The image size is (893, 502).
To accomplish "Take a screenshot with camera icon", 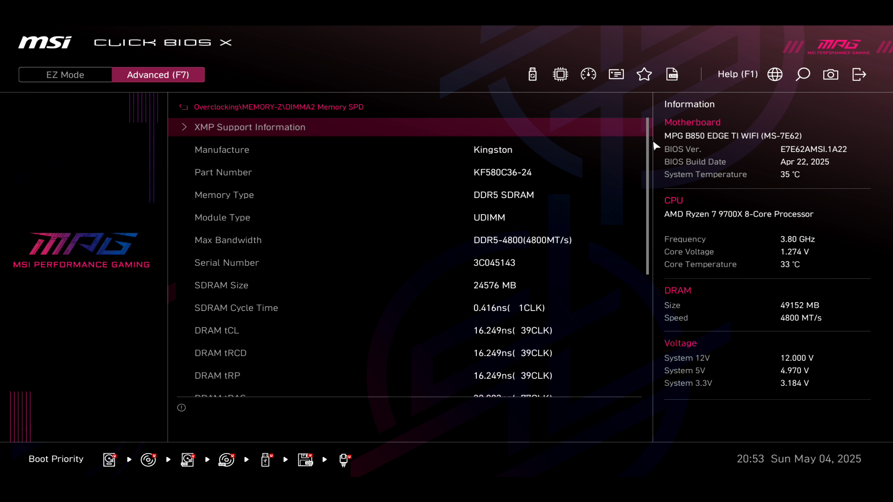I will pyautogui.click(x=831, y=74).
